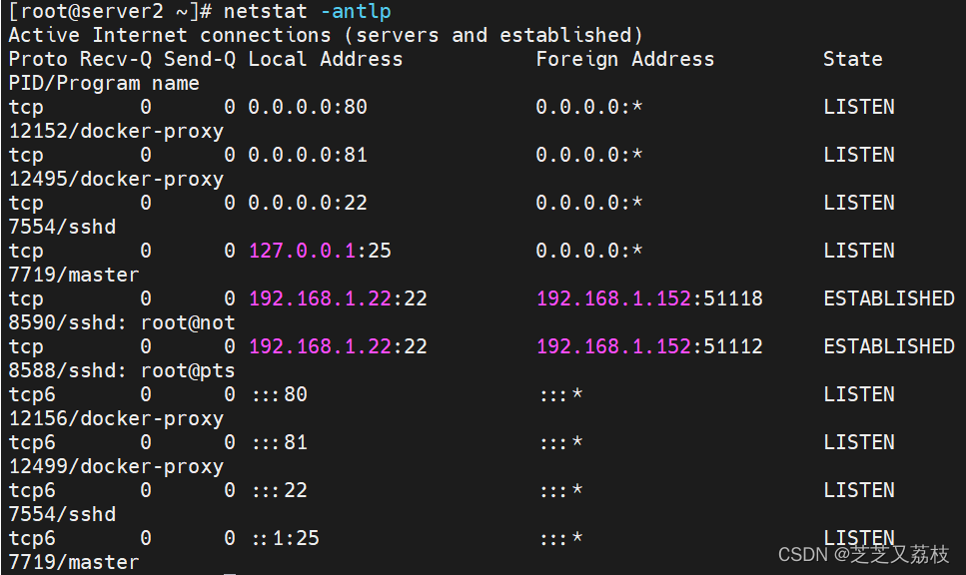Click the 12499/docker-proxy process entry
Viewport: 966px width, 575px height.
pyautogui.click(x=116, y=466)
